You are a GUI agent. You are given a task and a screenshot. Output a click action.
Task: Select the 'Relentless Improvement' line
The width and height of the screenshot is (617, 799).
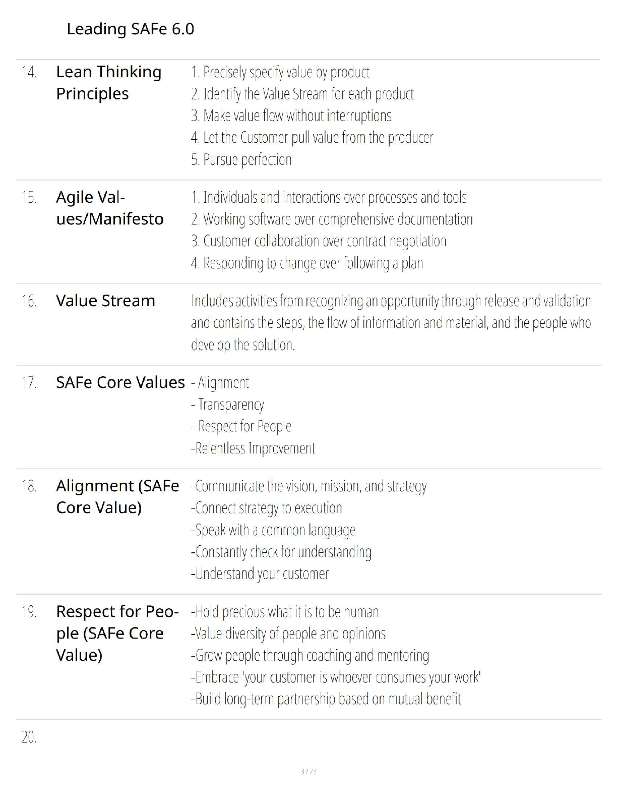pos(253,448)
